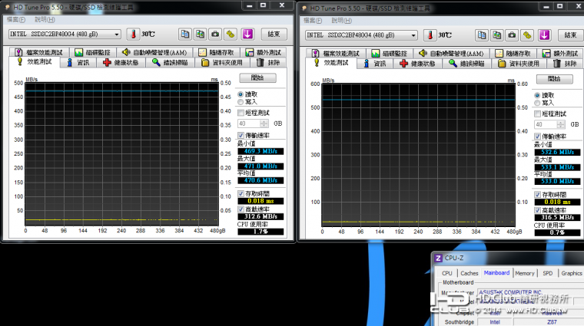Click the GB value field in left window
Image resolution: width=584 pixels, height=326 pixels.
[x=249, y=123]
